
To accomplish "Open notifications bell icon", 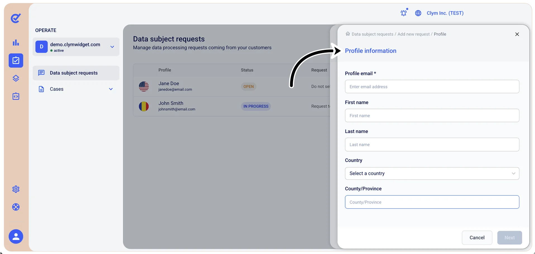I will click(404, 13).
